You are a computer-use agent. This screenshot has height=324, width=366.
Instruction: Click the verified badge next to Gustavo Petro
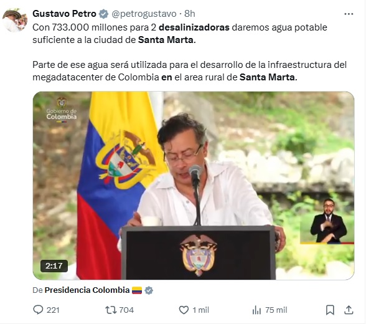pos(103,14)
